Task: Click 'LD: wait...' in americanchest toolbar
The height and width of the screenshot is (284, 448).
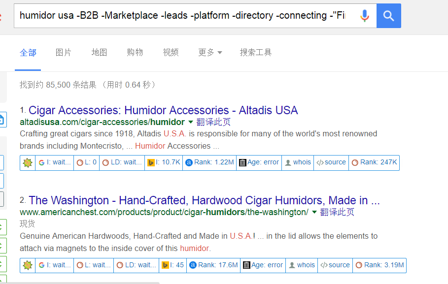Action: (137, 265)
